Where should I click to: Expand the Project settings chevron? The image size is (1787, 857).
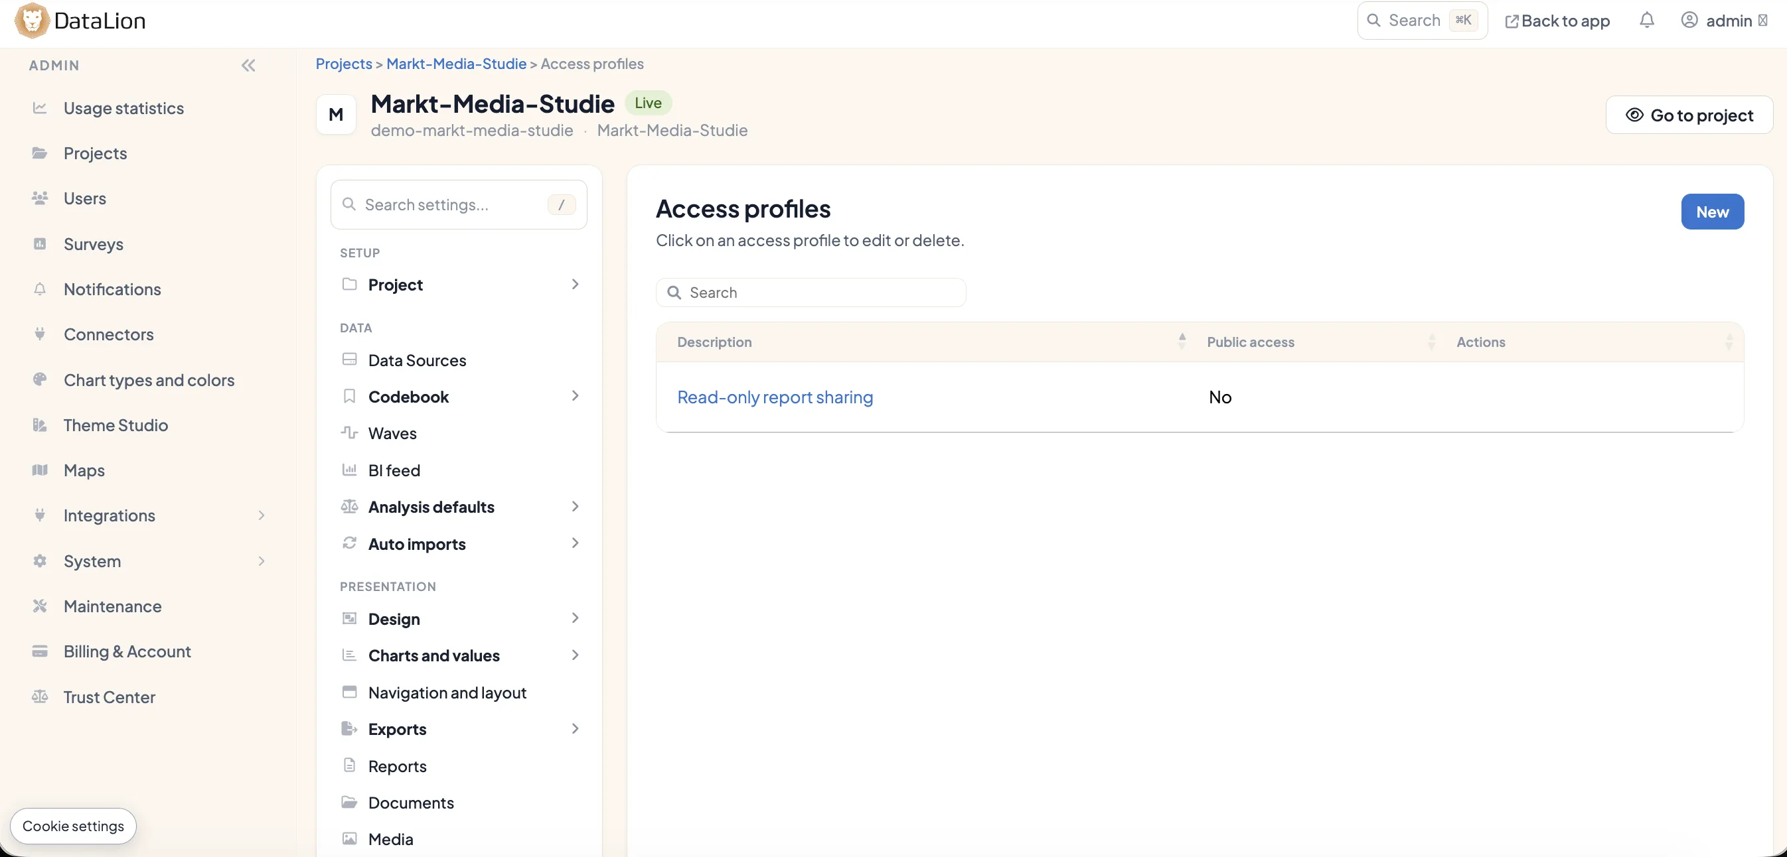coord(575,285)
